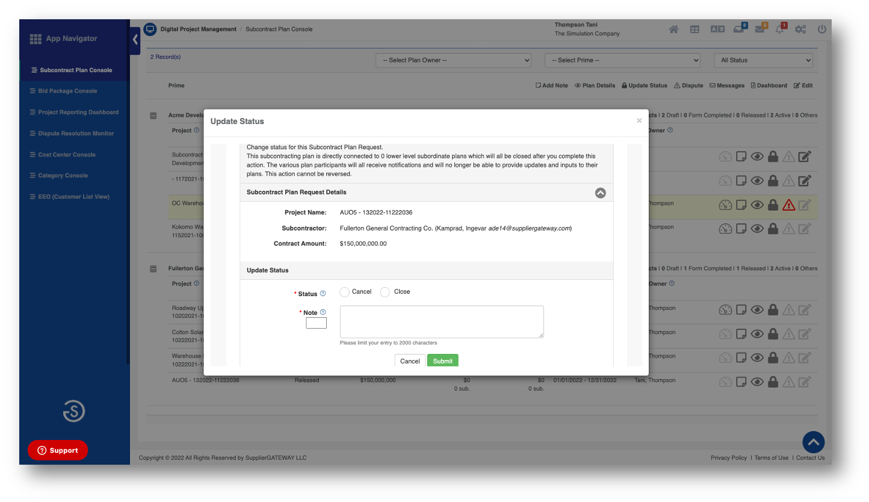The height and width of the screenshot is (502, 869).
Task: Open notifications bell icon
Action: (779, 29)
